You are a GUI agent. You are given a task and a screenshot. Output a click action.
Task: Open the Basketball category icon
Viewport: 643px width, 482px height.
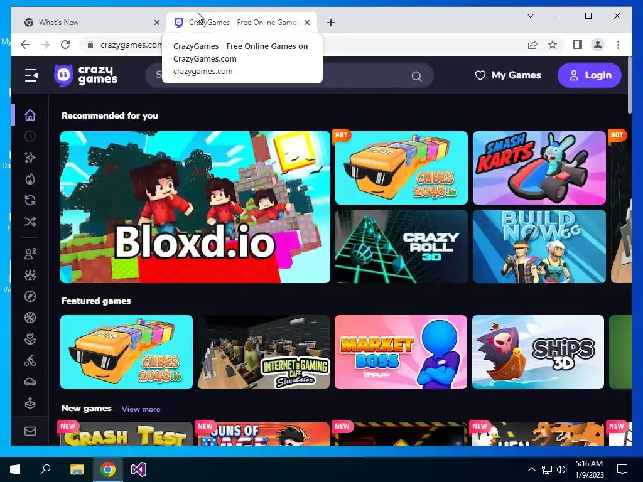(30, 318)
